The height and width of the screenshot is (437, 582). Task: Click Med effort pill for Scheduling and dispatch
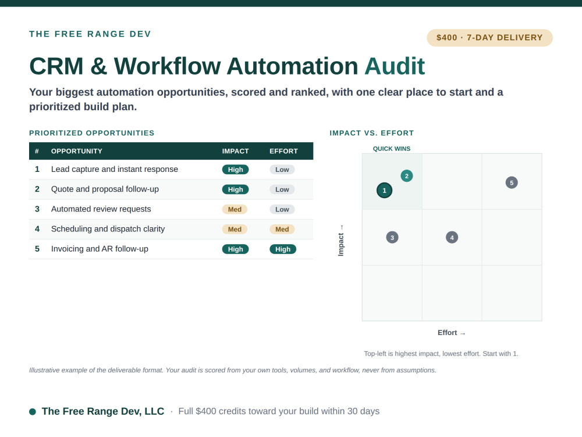tap(282, 229)
